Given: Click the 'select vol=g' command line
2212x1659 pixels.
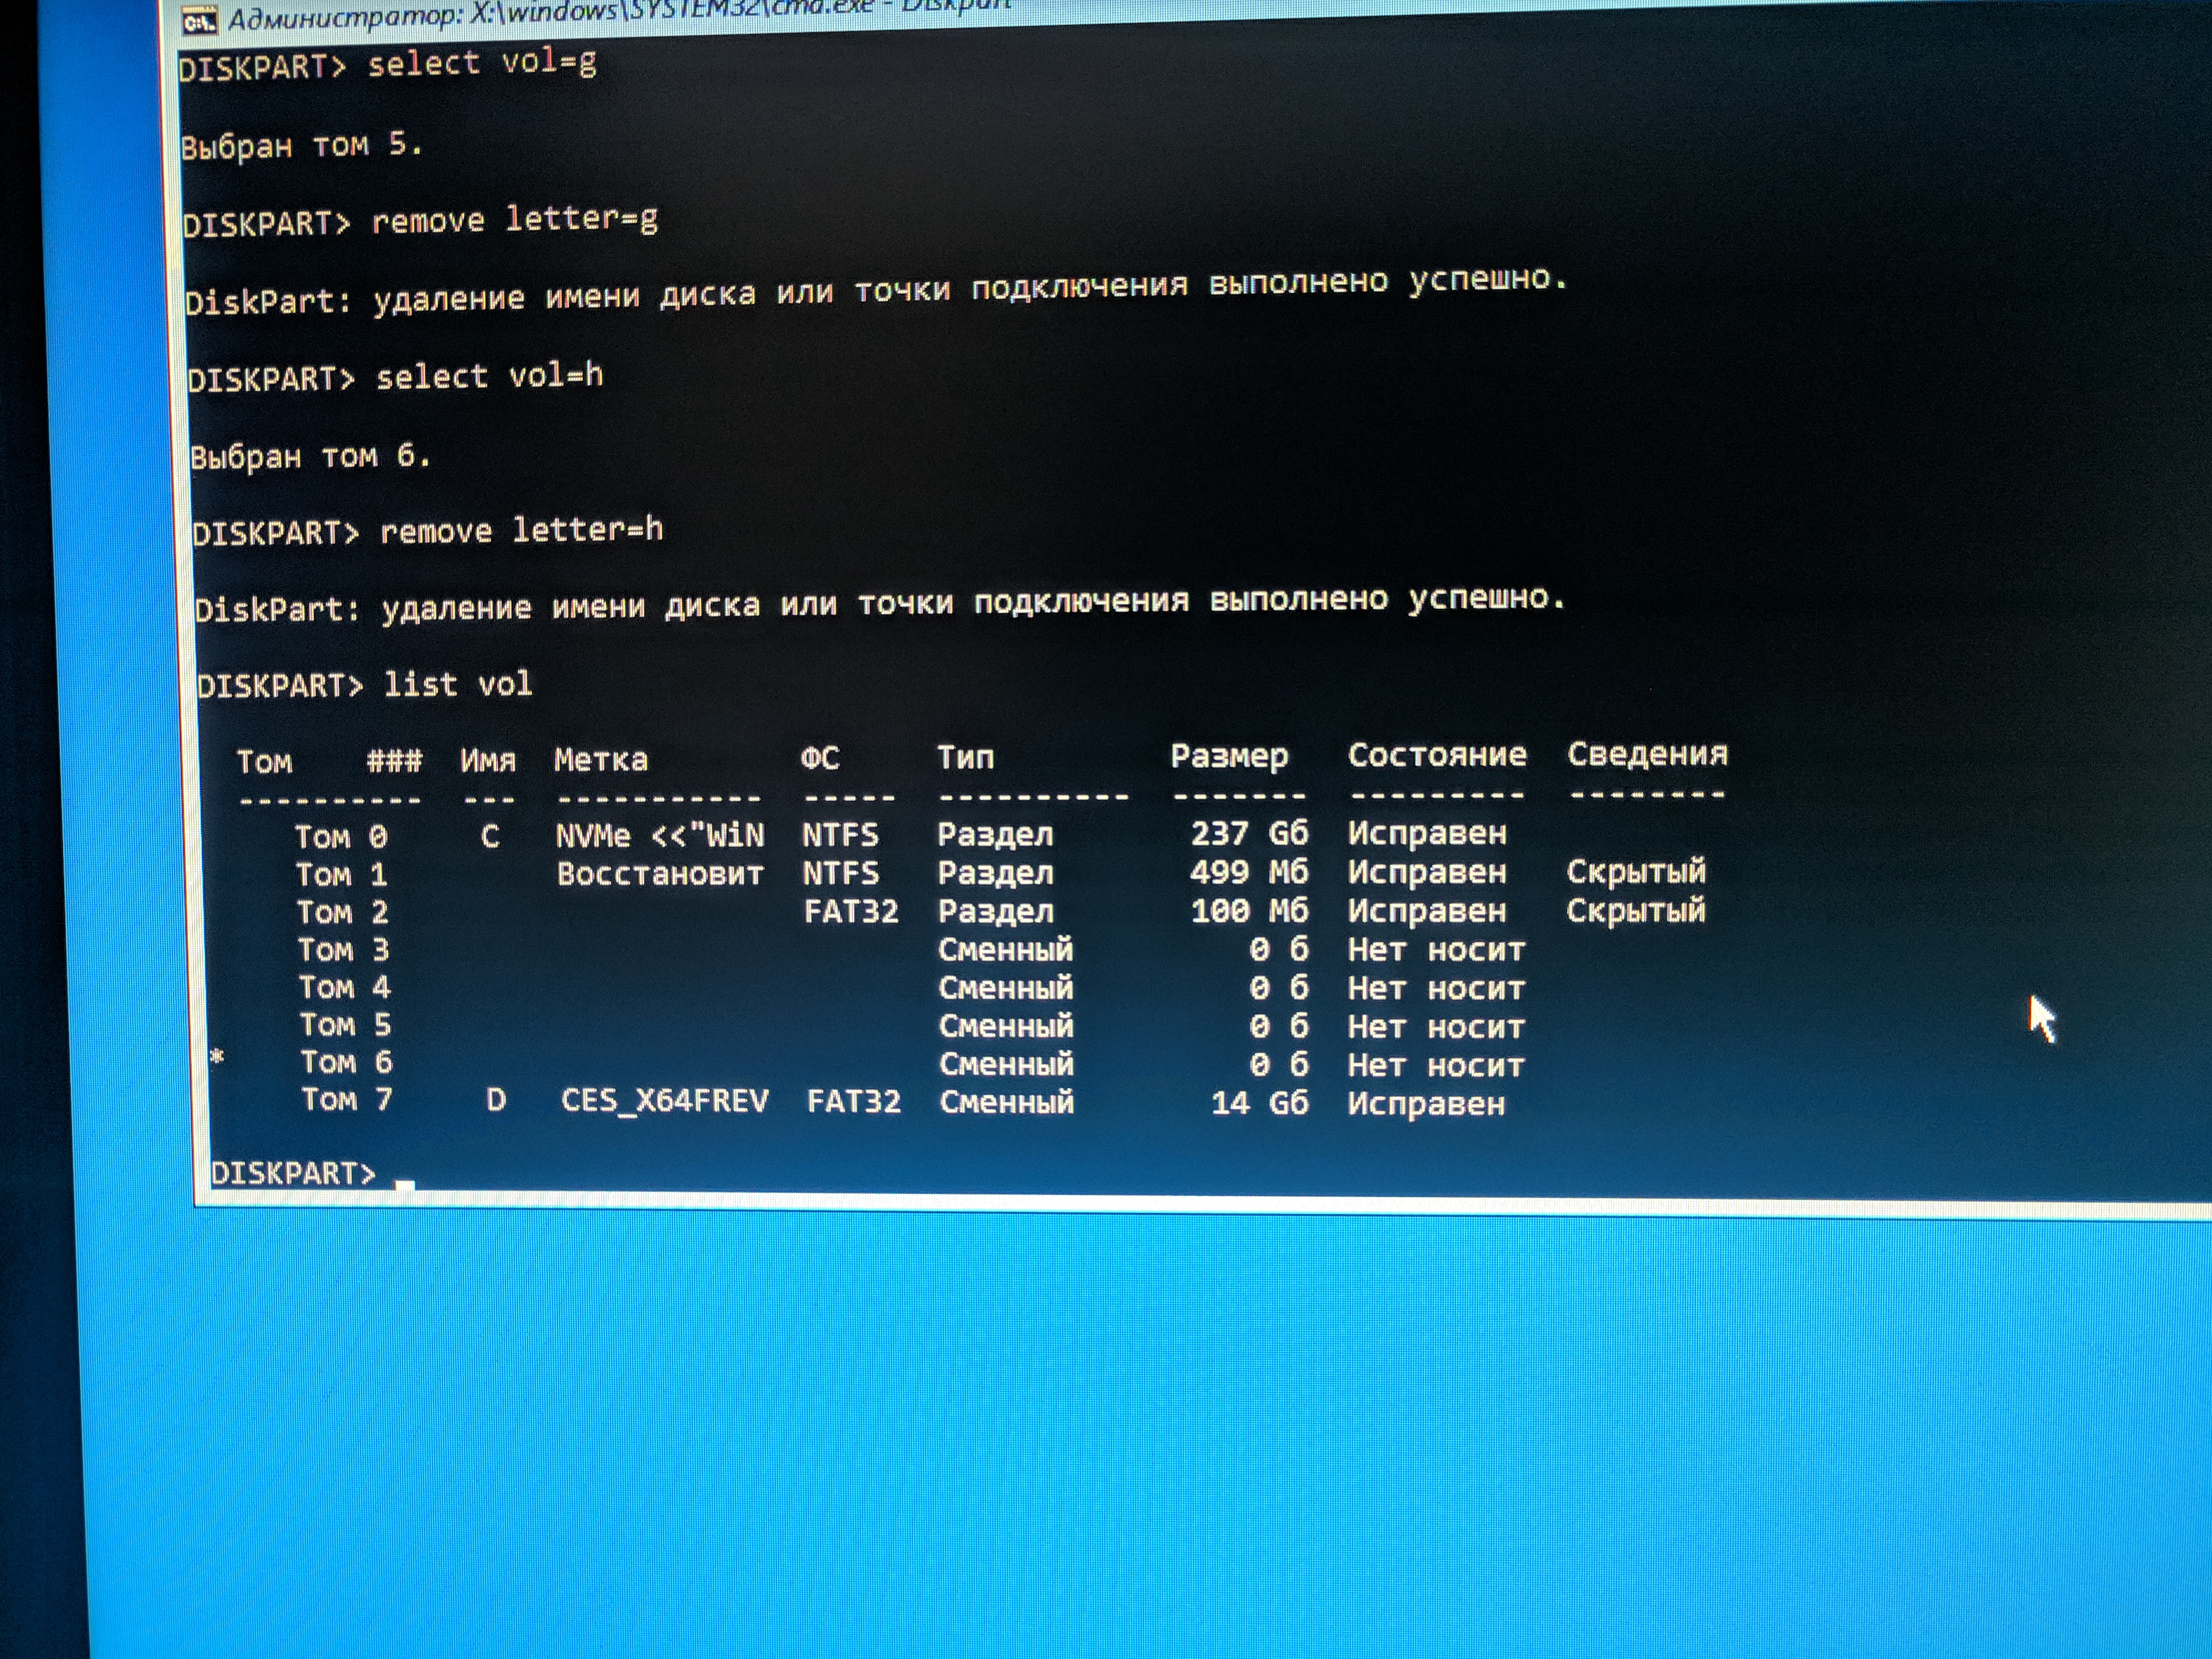Looking at the screenshot, I should [482, 64].
